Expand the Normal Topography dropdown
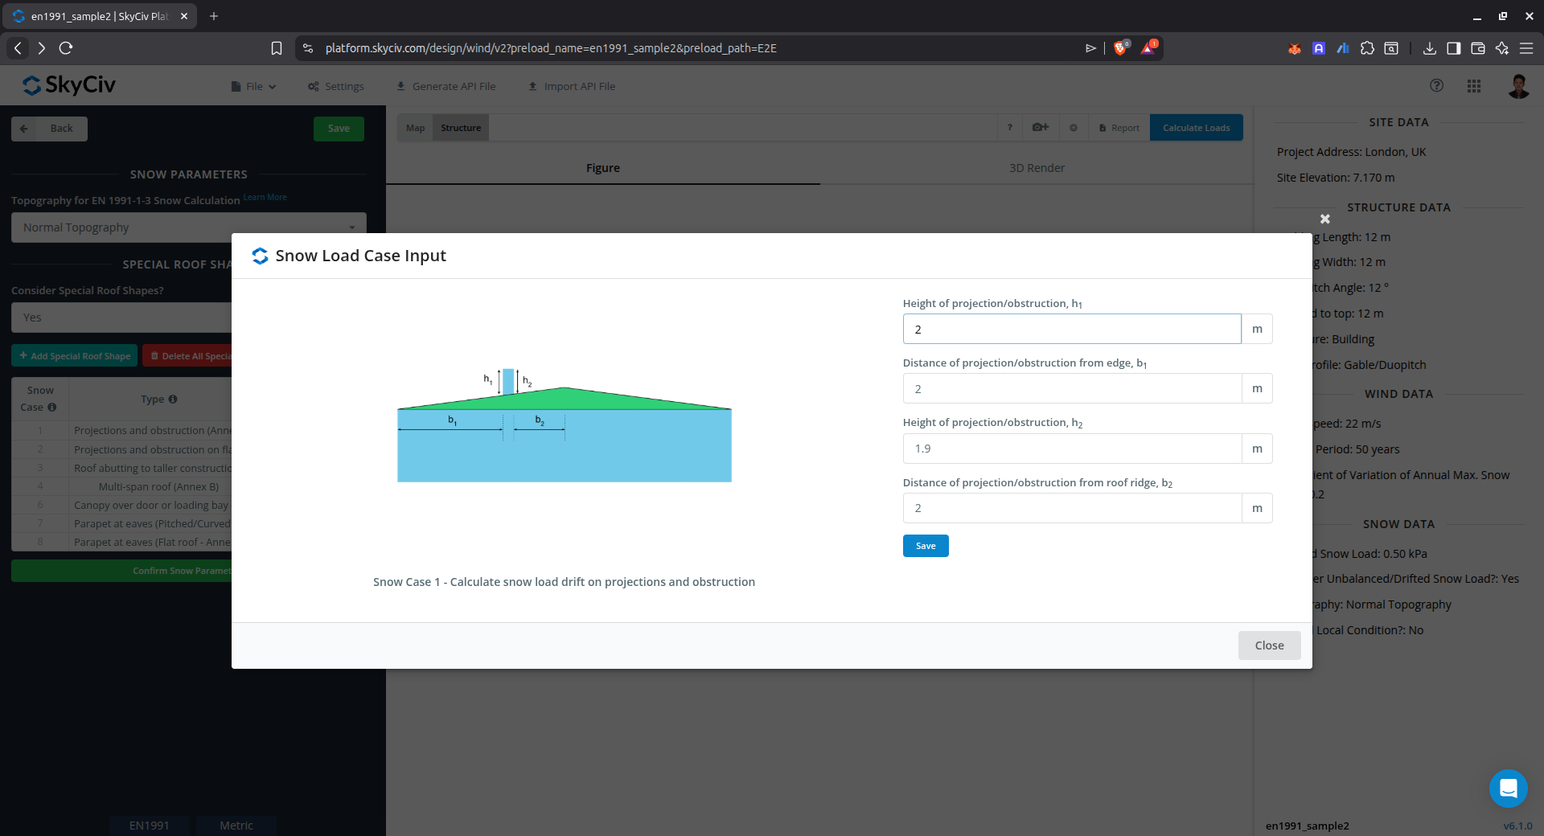The height and width of the screenshot is (836, 1544). tap(188, 227)
